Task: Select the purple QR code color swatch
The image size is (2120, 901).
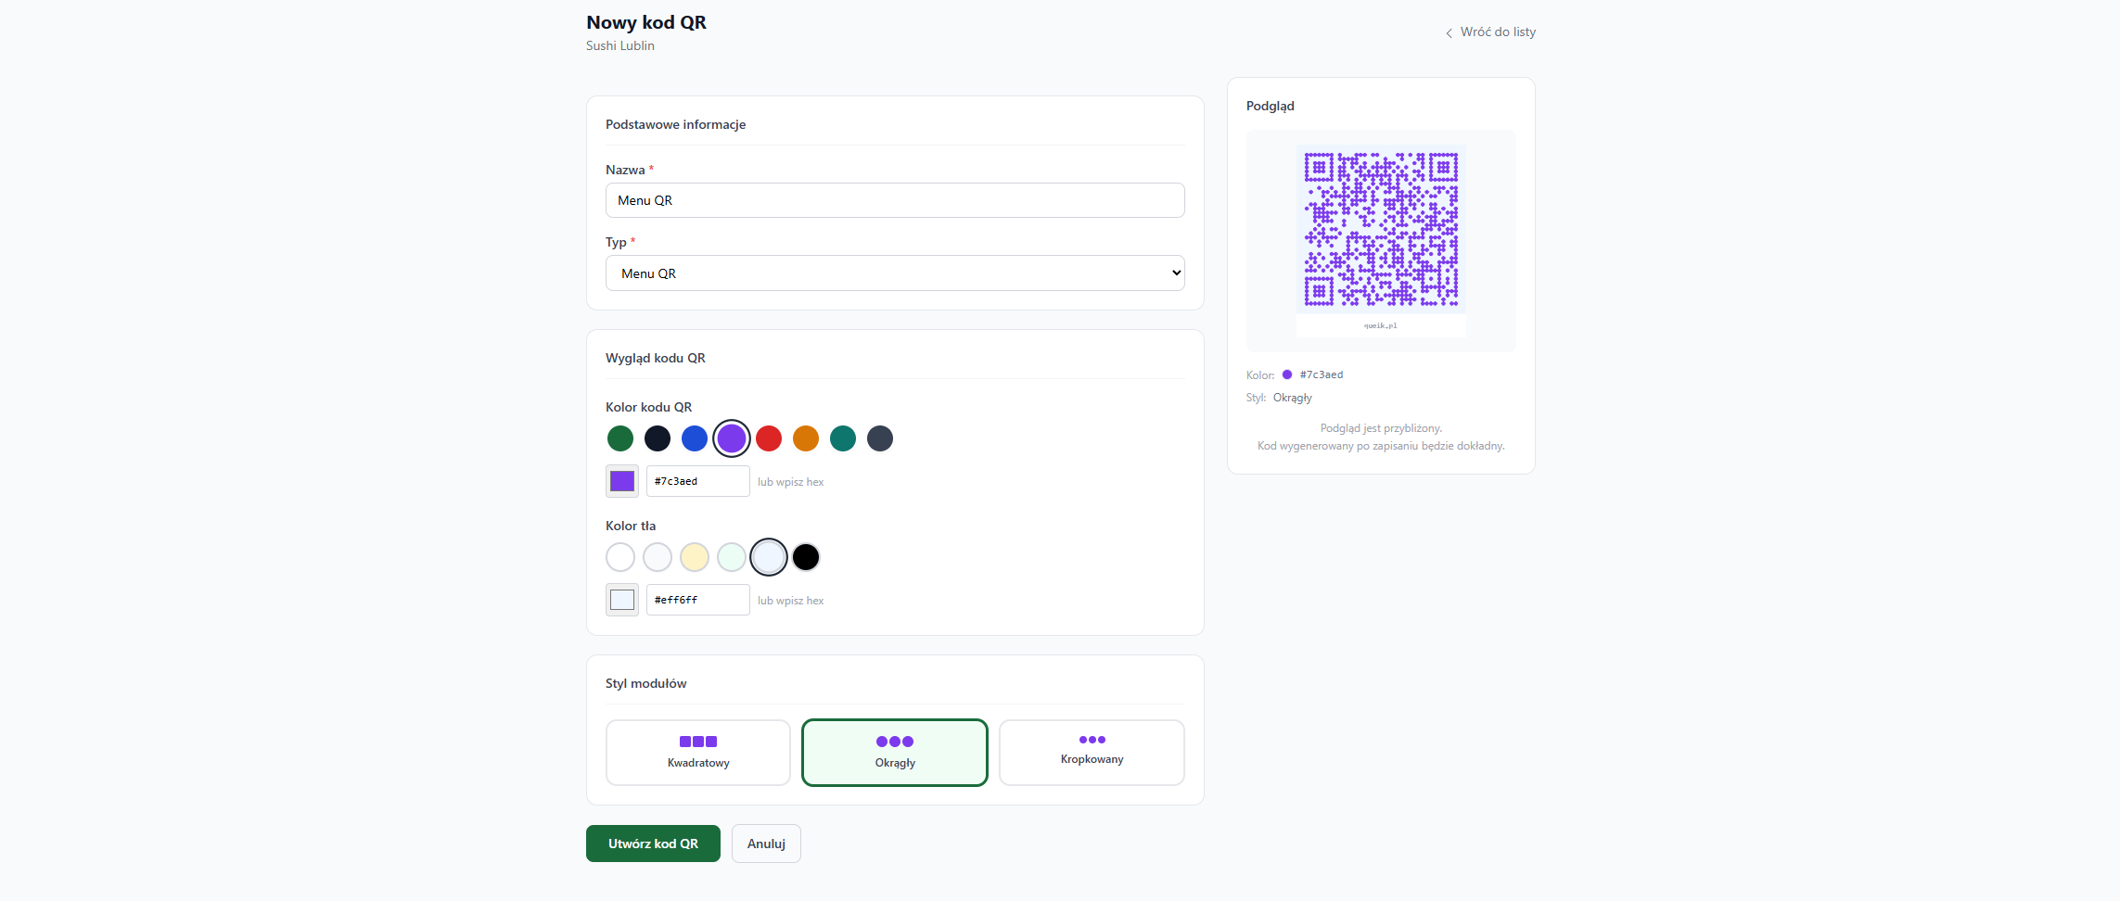Action: pos(732,438)
